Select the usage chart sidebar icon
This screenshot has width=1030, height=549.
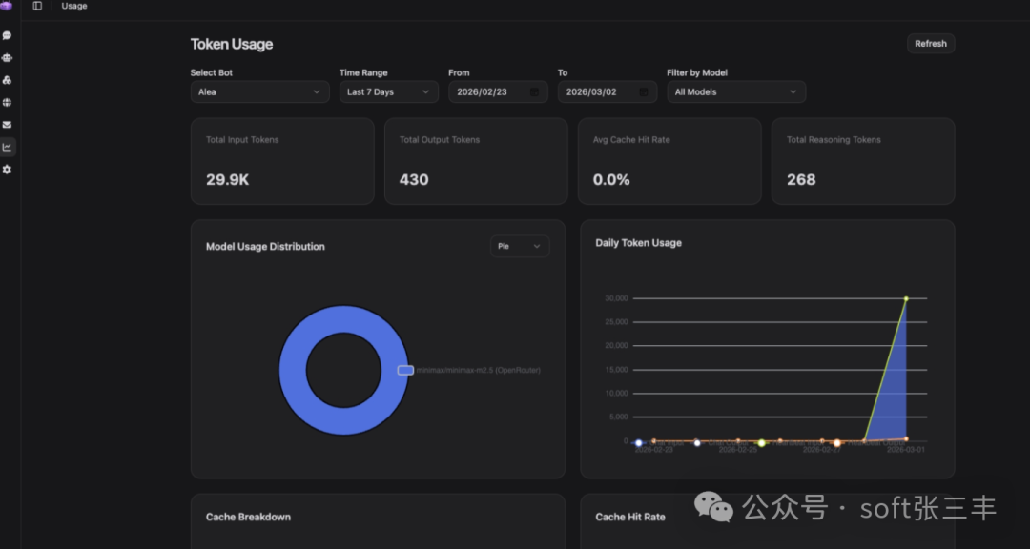point(7,147)
